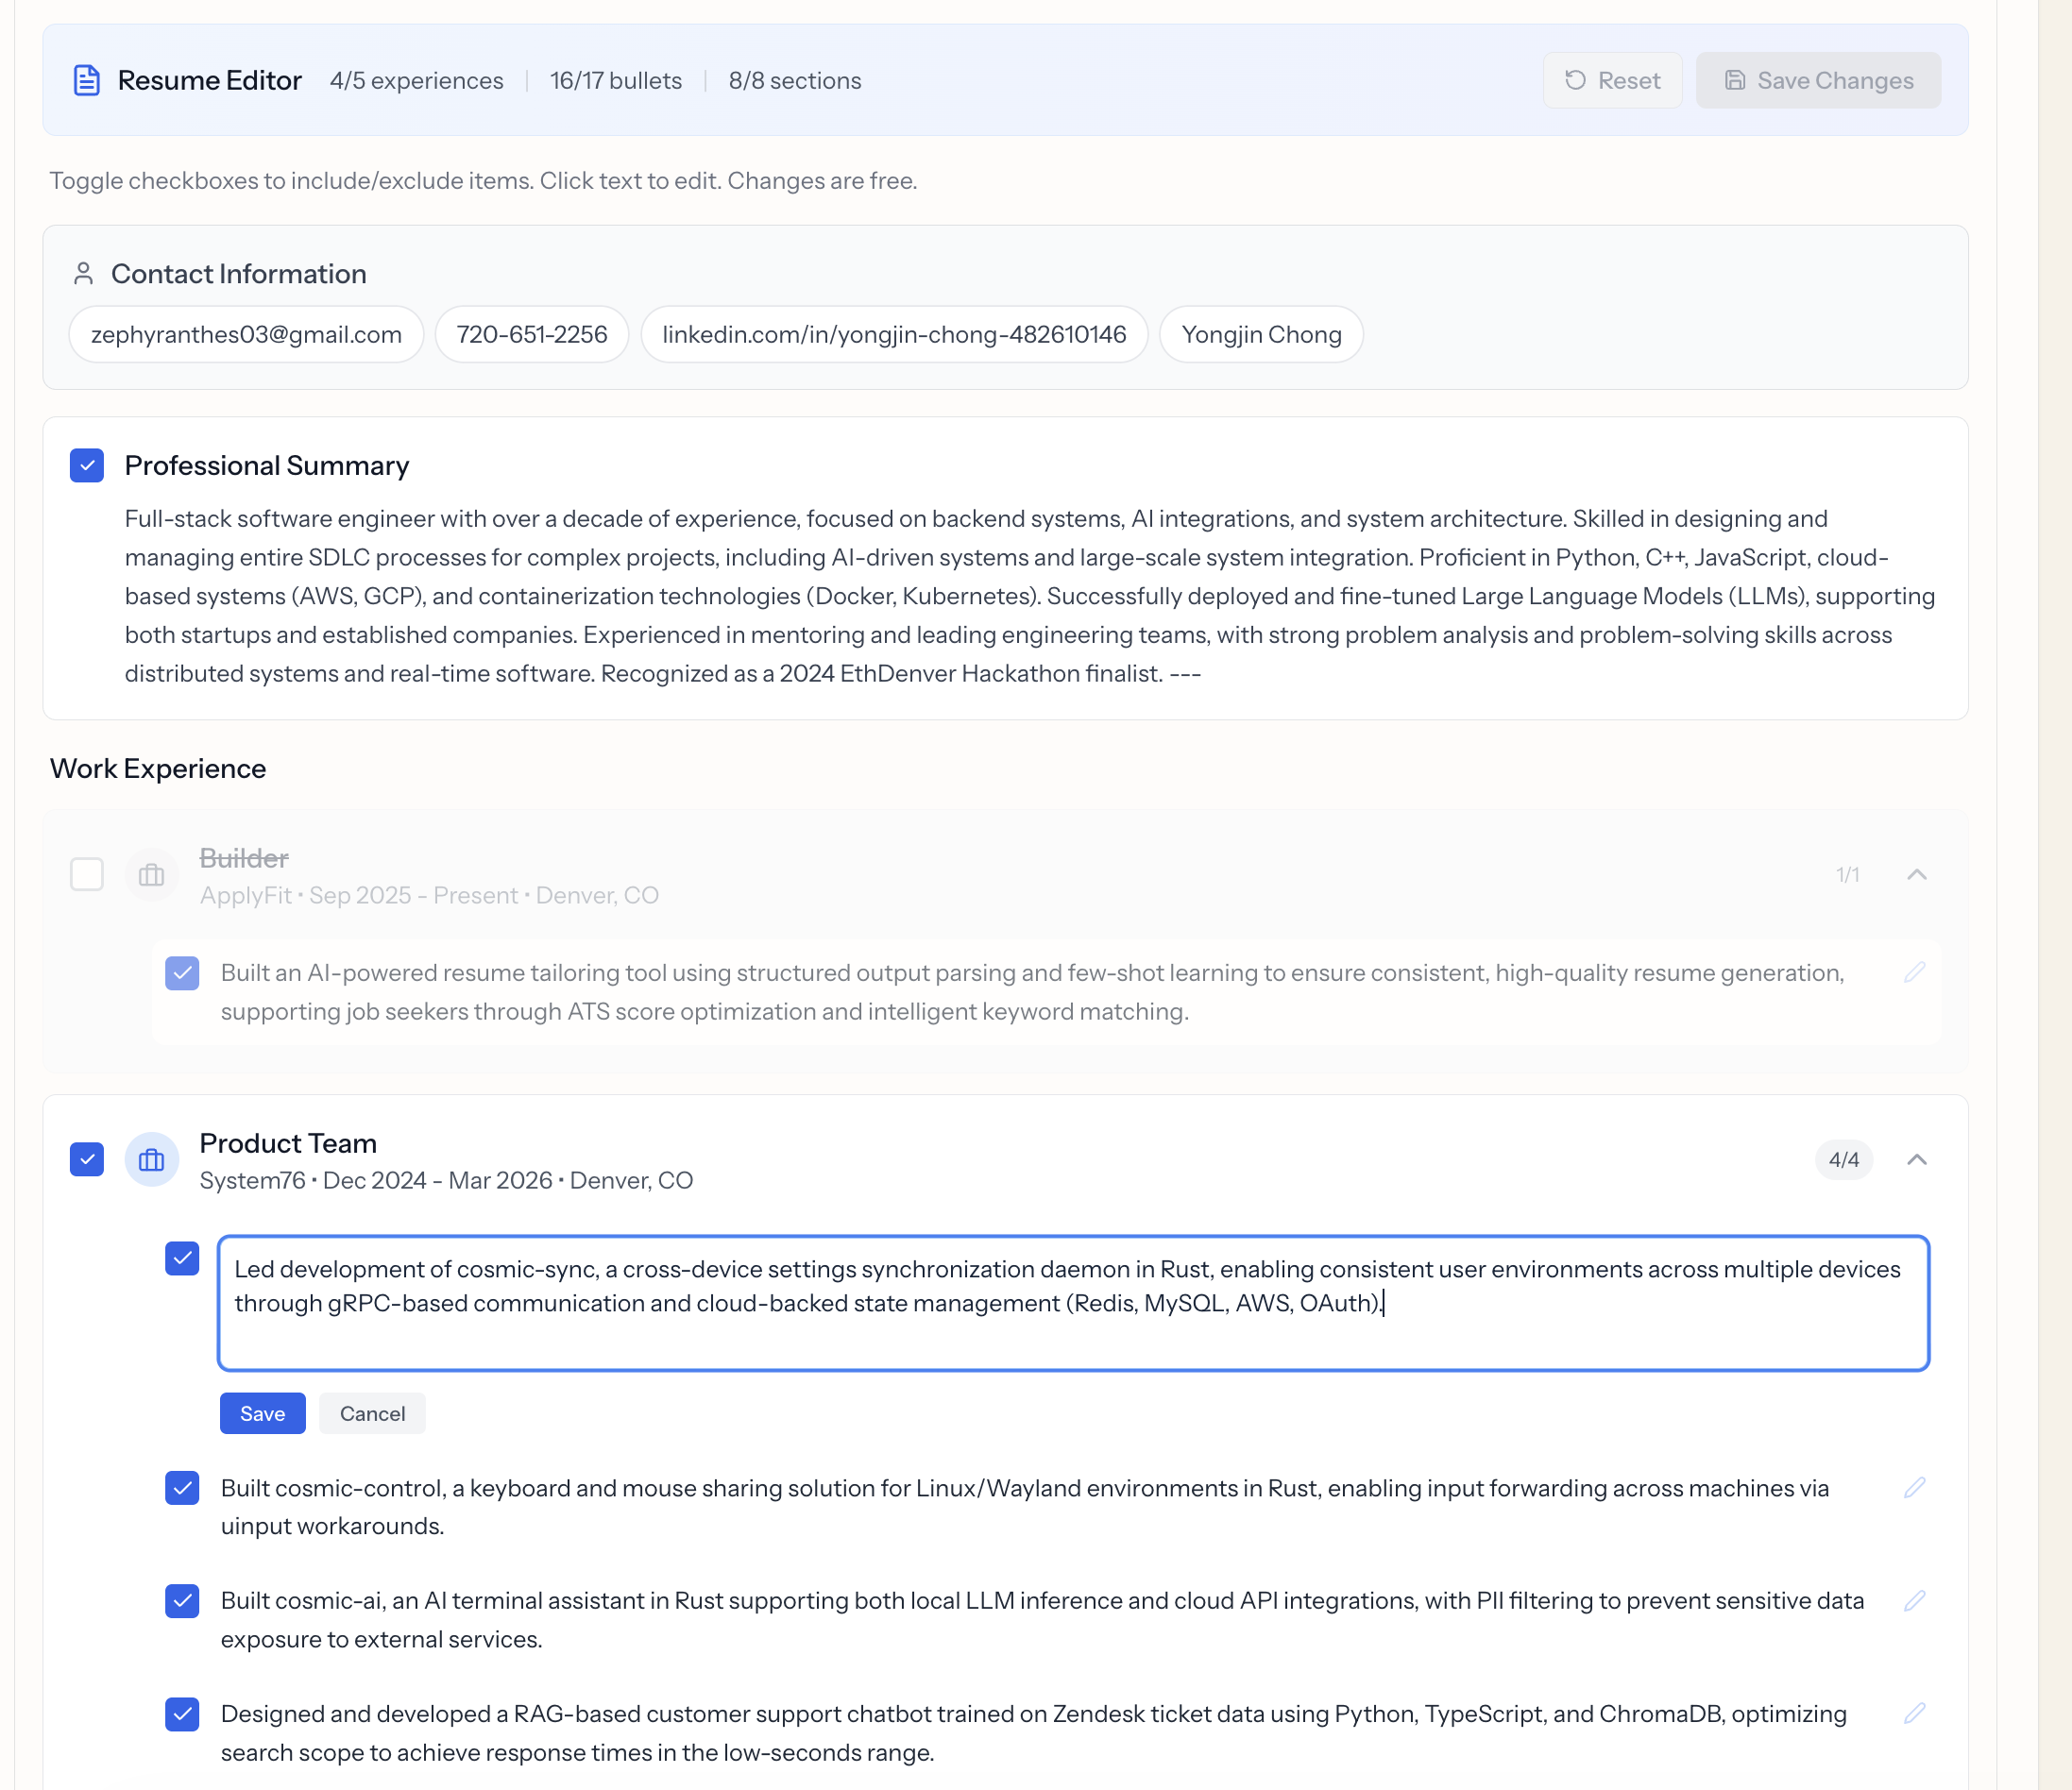Cancel the bullet text edit

[x=372, y=1413]
